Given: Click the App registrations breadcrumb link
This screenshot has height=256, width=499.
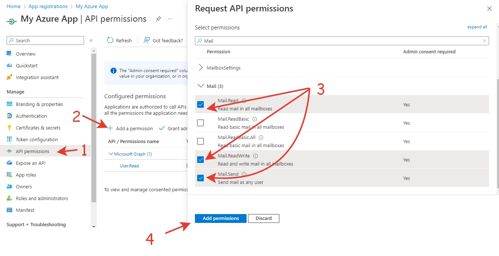Looking at the screenshot, I should 48,6.
